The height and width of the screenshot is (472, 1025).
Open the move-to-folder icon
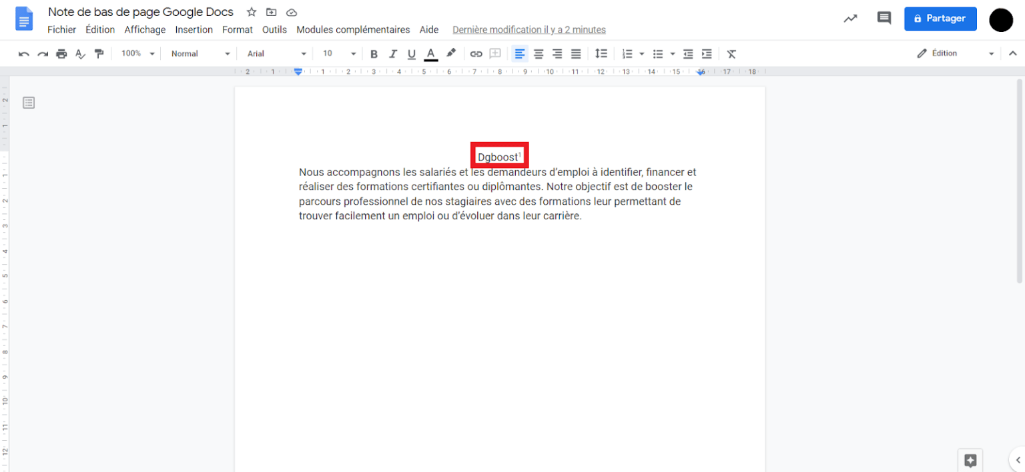coord(271,12)
